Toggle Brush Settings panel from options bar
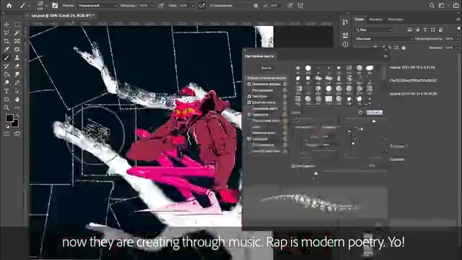This screenshot has height=260, width=462. 55,6
